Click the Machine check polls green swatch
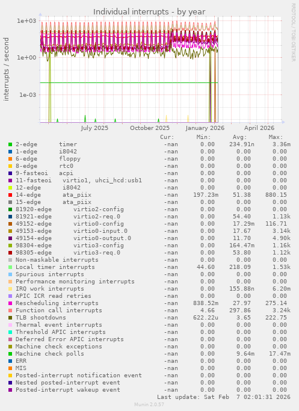 point(10,354)
